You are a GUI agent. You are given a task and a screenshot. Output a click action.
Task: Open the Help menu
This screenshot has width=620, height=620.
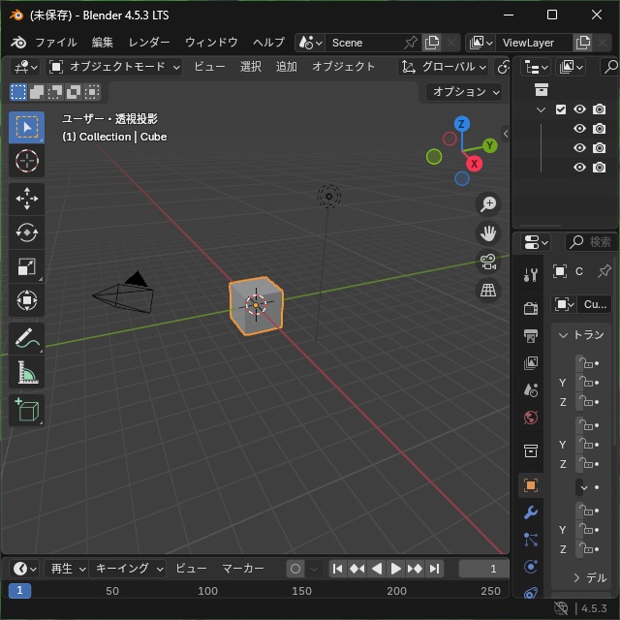268,43
